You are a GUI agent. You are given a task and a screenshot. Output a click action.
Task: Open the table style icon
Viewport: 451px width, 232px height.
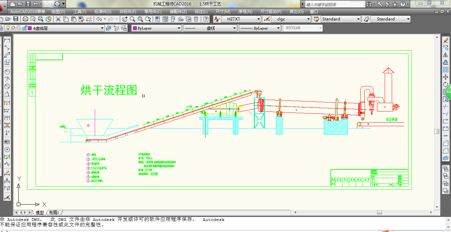pos(316,19)
